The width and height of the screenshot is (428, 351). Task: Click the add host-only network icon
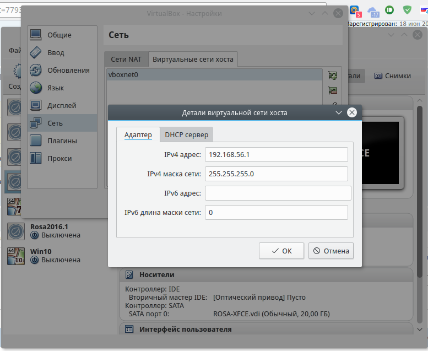(x=333, y=75)
